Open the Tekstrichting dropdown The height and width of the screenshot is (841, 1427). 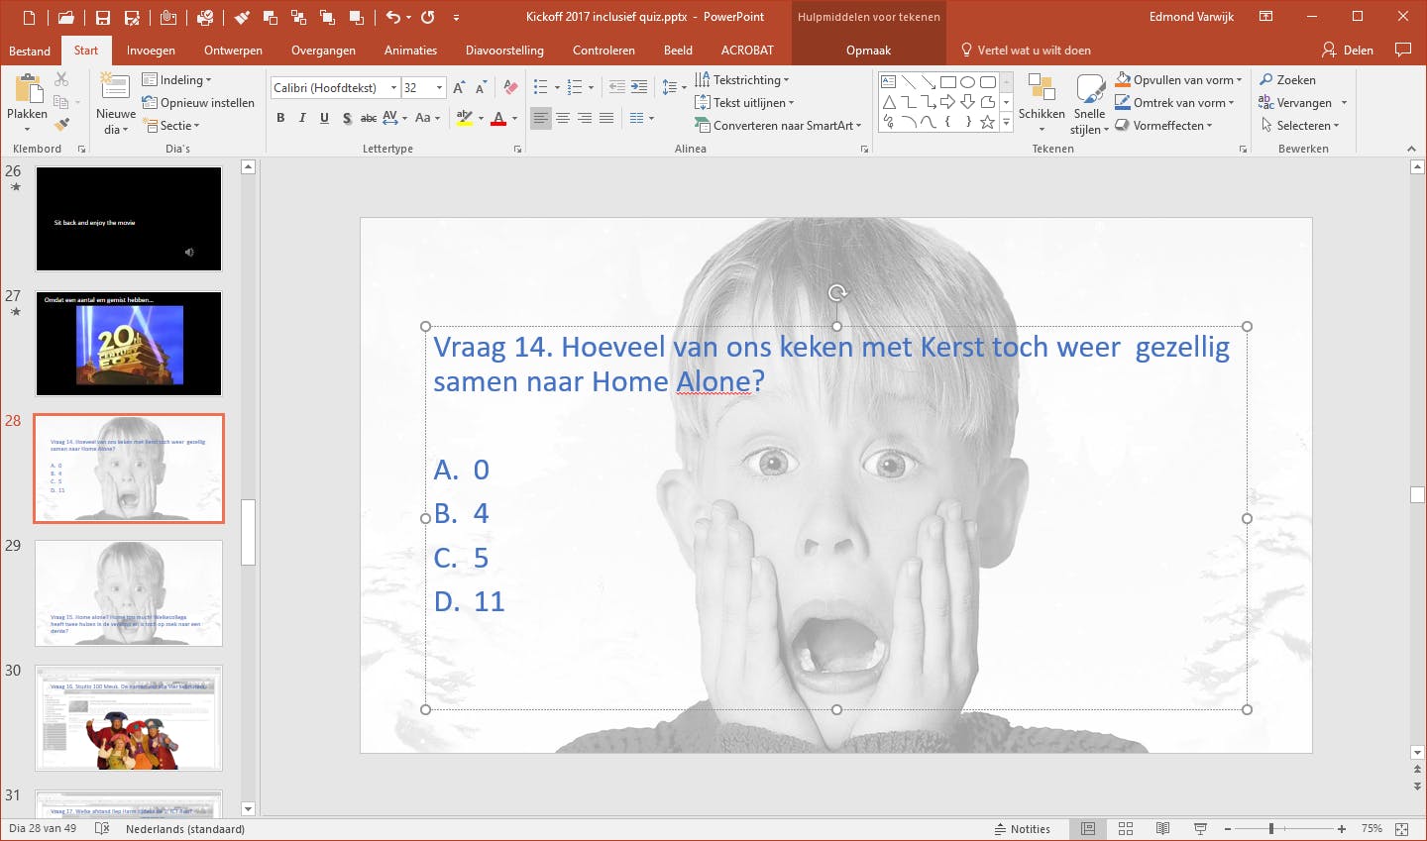pyautogui.click(x=742, y=80)
